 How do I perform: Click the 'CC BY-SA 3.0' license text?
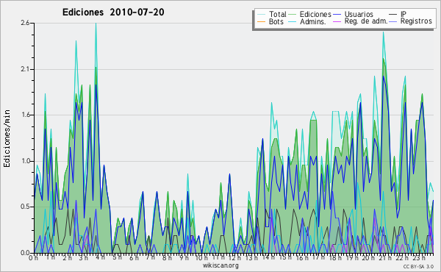[418, 266]
